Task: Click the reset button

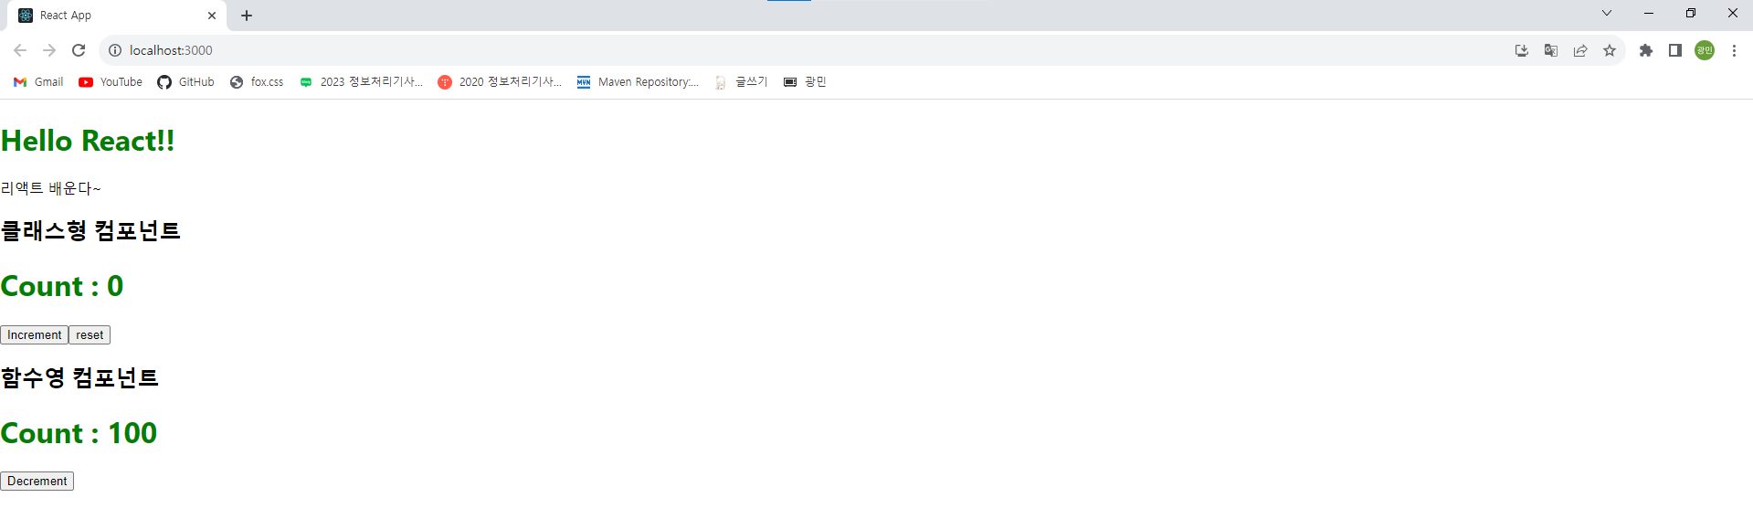Action: (90, 335)
